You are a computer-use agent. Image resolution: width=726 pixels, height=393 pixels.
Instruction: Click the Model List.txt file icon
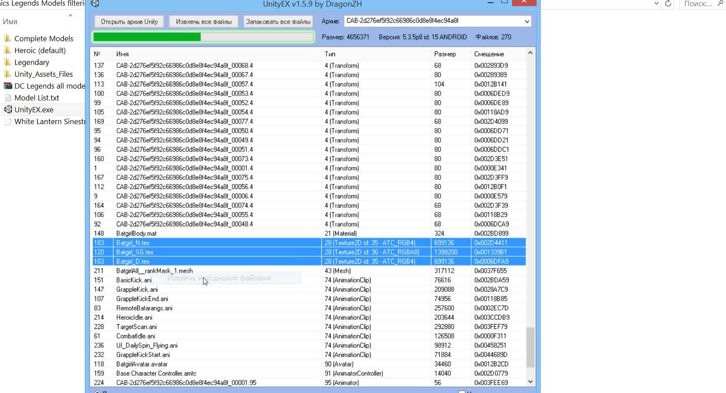click(x=7, y=98)
